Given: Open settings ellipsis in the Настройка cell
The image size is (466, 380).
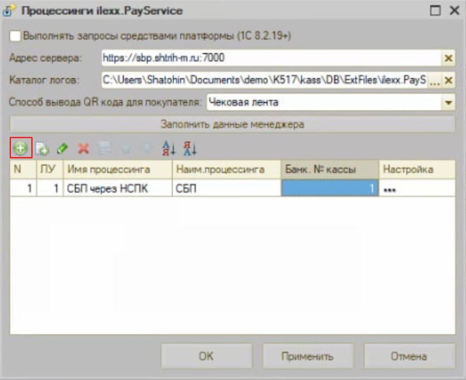Looking at the screenshot, I should pyautogui.click(x=389, y=189).
